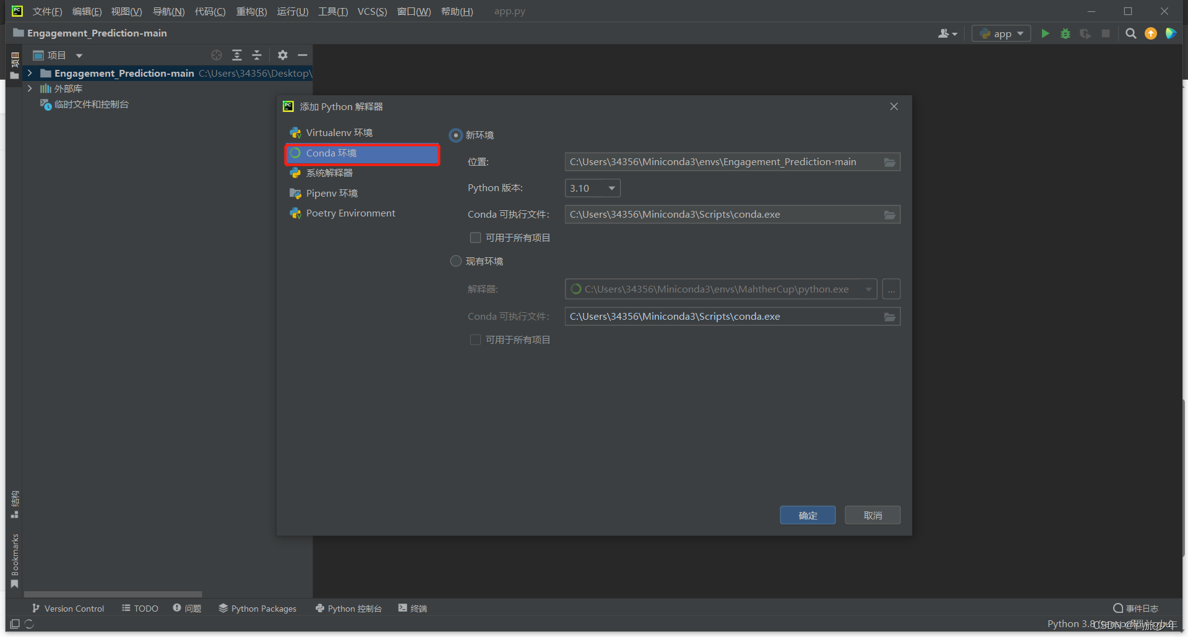Click the project panel horizontal scrollbar
Screen dimensions: 1188x637
point(113,594)
